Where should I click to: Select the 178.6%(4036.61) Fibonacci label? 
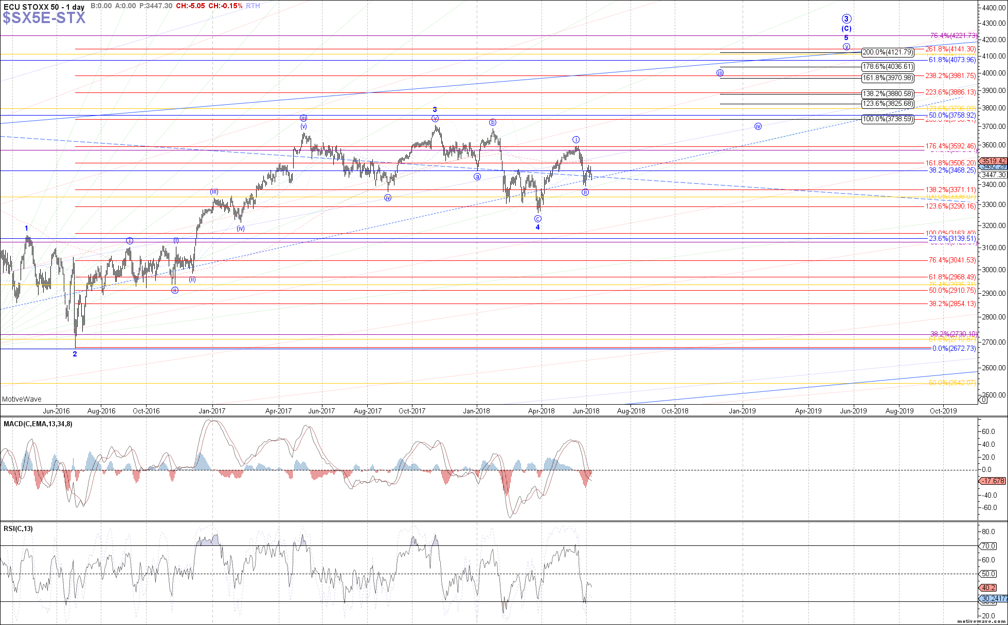[888, 67]
